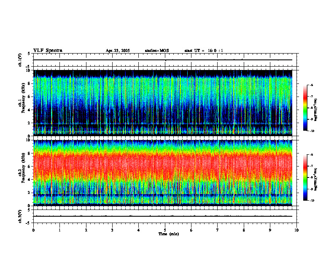Click the "-8" label on ch.2 colorbar

click(312, 177)
